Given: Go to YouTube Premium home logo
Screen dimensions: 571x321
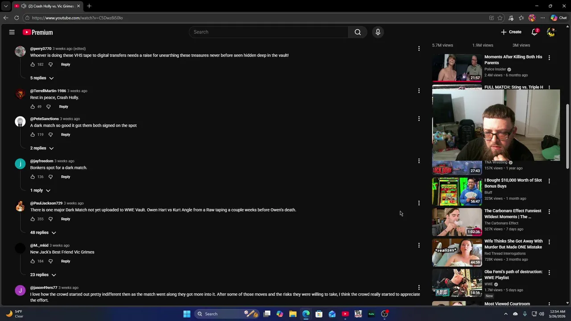Looking at the screenshot, I should [38, 32].
